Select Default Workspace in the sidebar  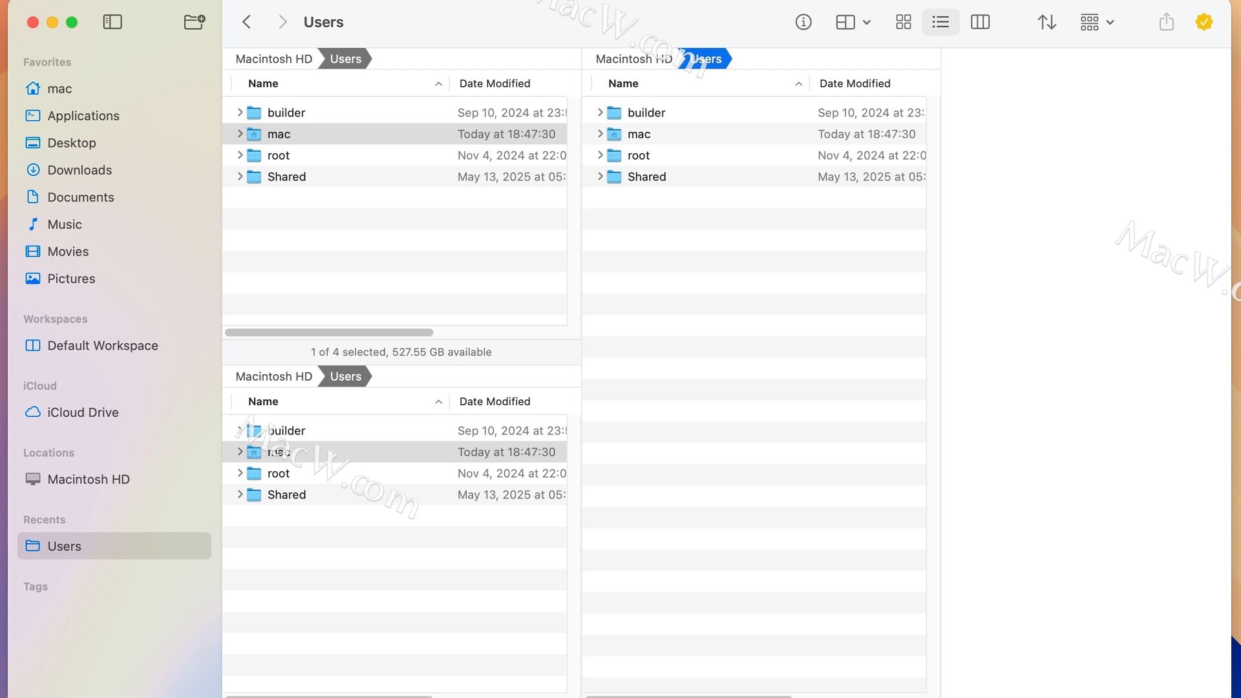pos(102,346)
